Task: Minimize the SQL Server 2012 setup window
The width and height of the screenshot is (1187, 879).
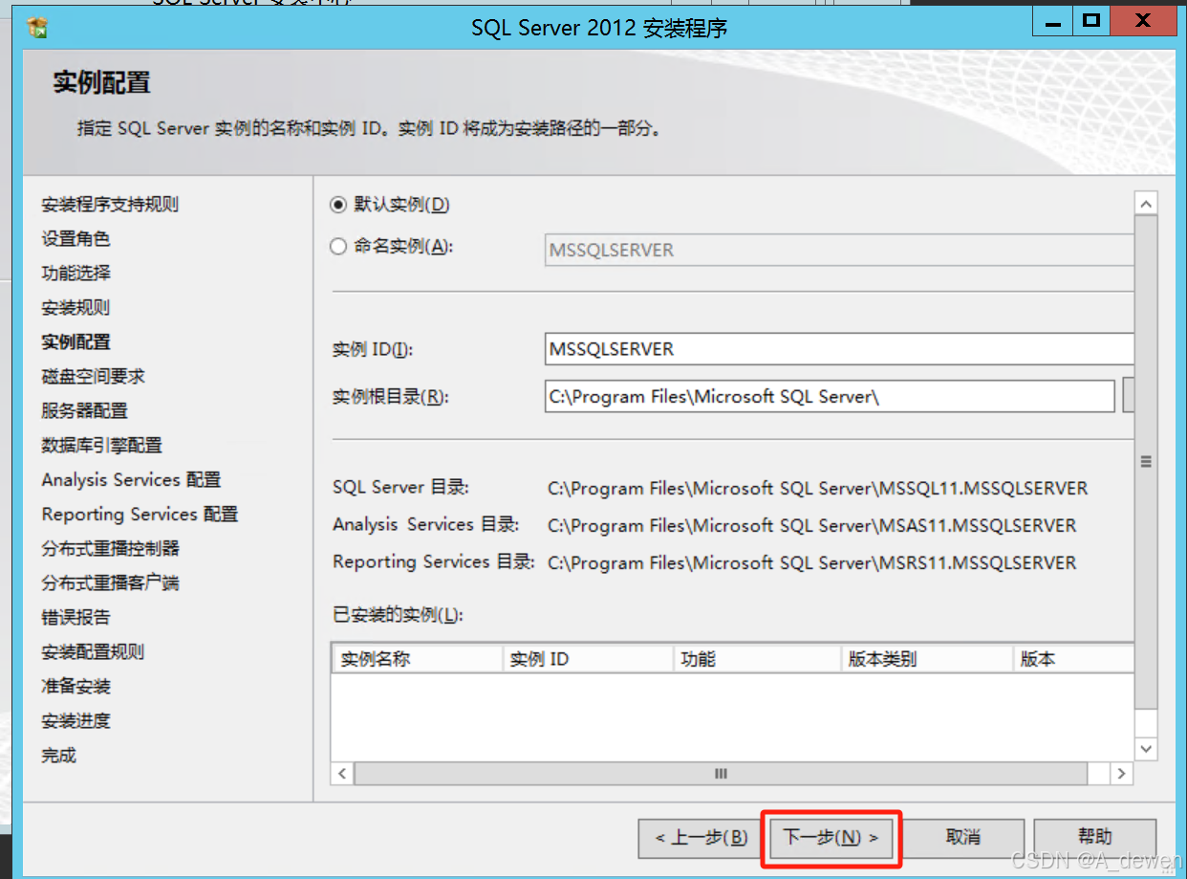Action: pyautogui.click(x=1050, y=19)
